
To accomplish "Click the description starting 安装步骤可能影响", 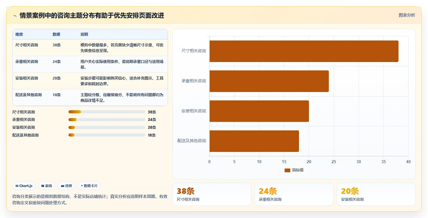I will click(122, 81).
